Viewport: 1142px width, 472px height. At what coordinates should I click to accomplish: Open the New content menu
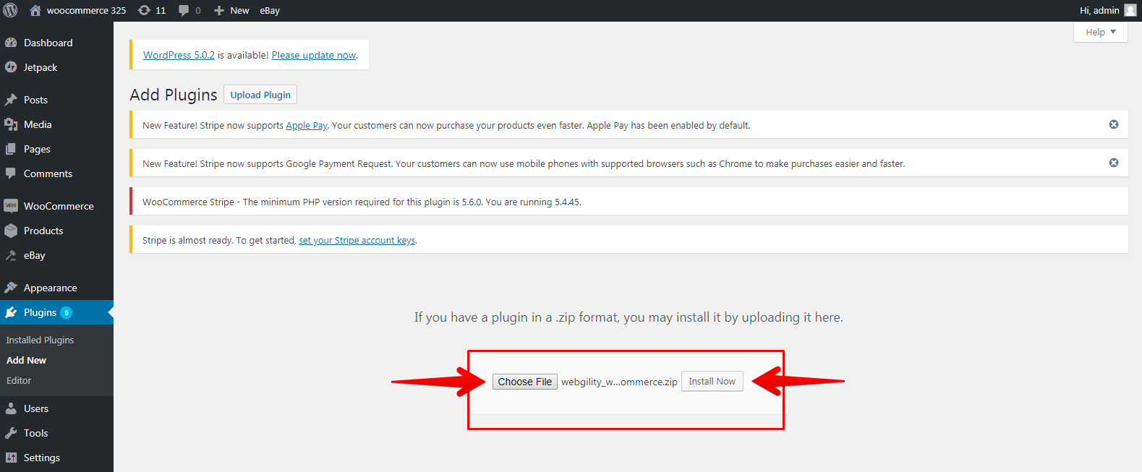[x=231, y=10]
